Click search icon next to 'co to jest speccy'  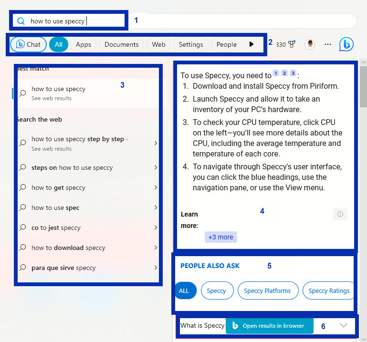point(23,228)
